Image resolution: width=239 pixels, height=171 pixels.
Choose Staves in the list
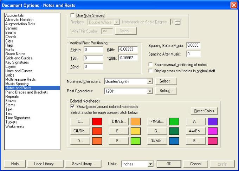click(11, 101)
